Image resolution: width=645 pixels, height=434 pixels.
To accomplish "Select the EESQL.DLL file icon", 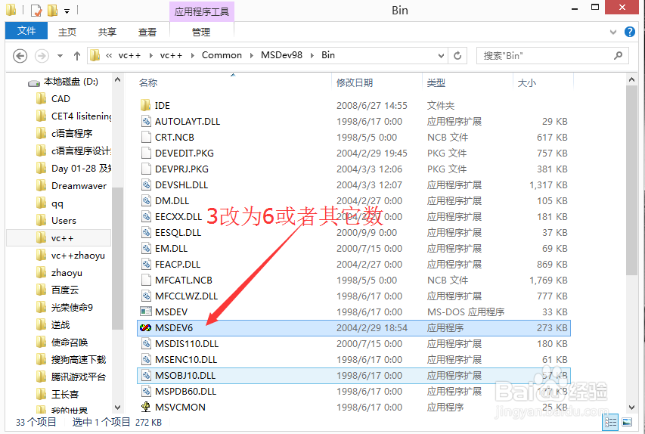I will click(146, 232).
